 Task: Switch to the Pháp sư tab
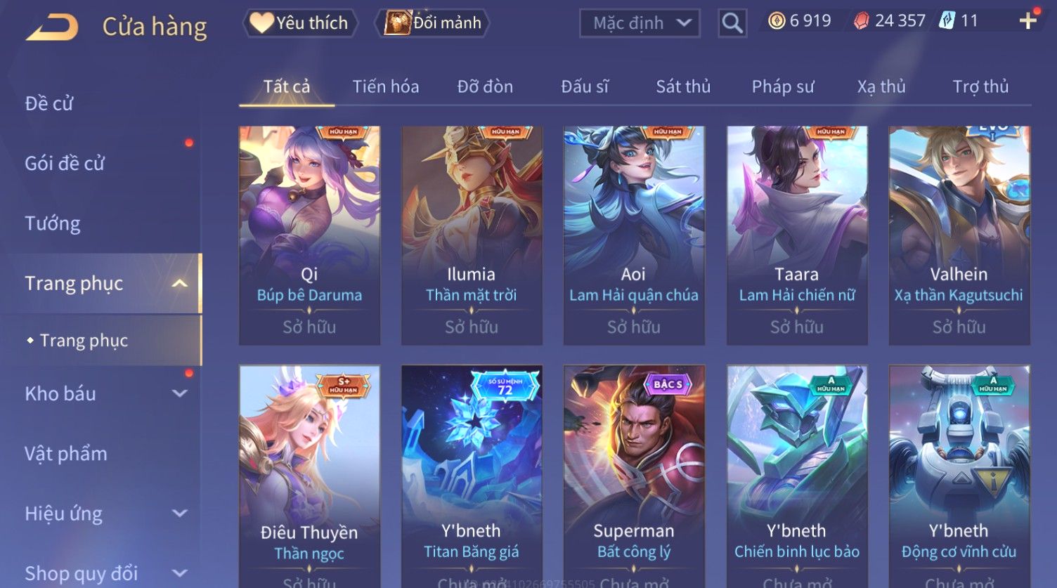pos(783,86)
